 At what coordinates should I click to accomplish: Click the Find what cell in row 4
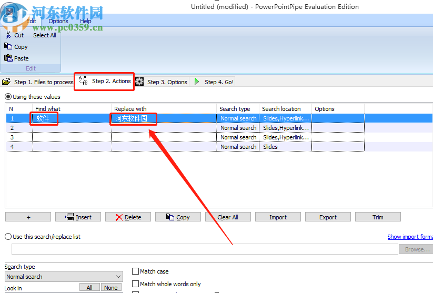[72, 147]
